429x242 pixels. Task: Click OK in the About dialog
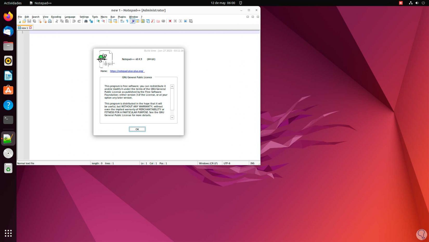(x=137, y=129)
